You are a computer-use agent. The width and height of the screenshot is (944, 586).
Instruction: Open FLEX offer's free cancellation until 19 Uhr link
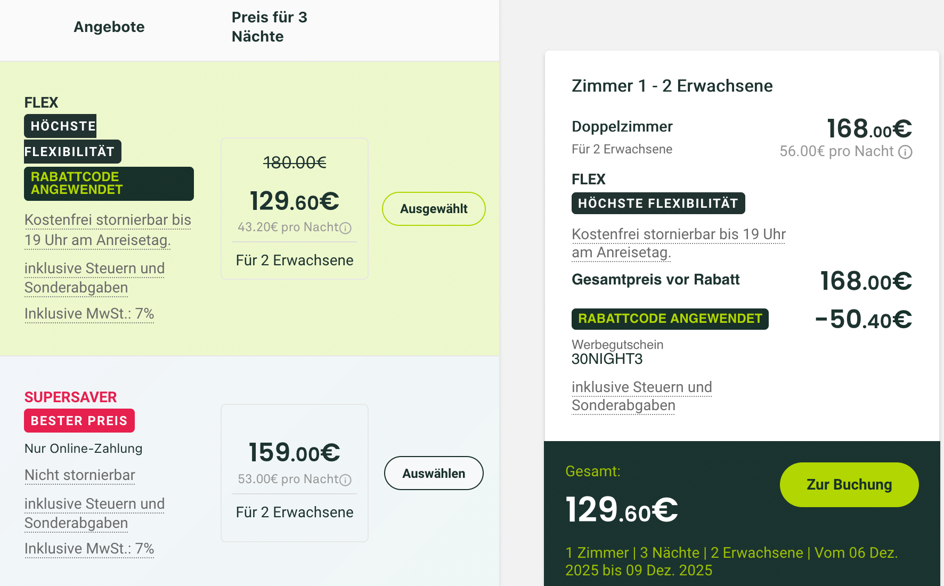107,230
